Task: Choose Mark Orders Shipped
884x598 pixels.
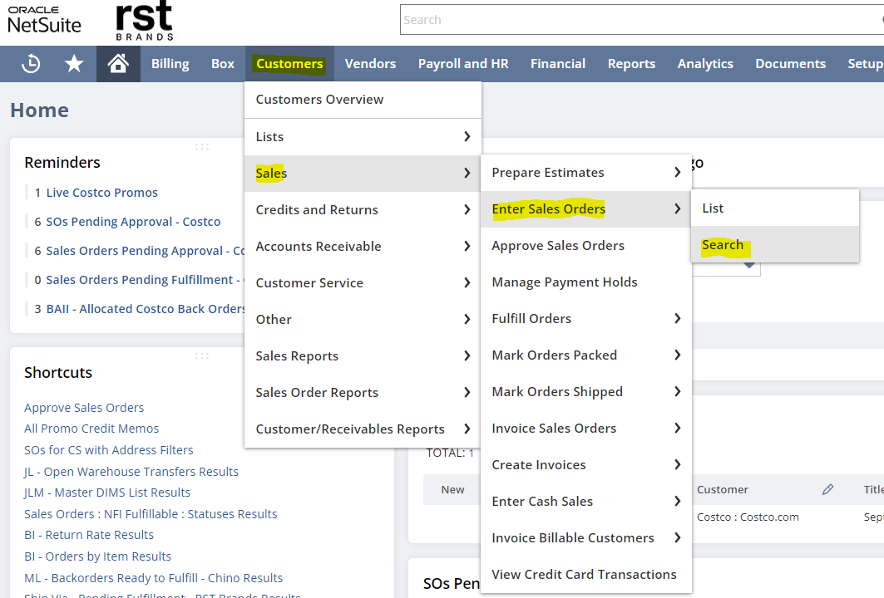Action: 586,392
